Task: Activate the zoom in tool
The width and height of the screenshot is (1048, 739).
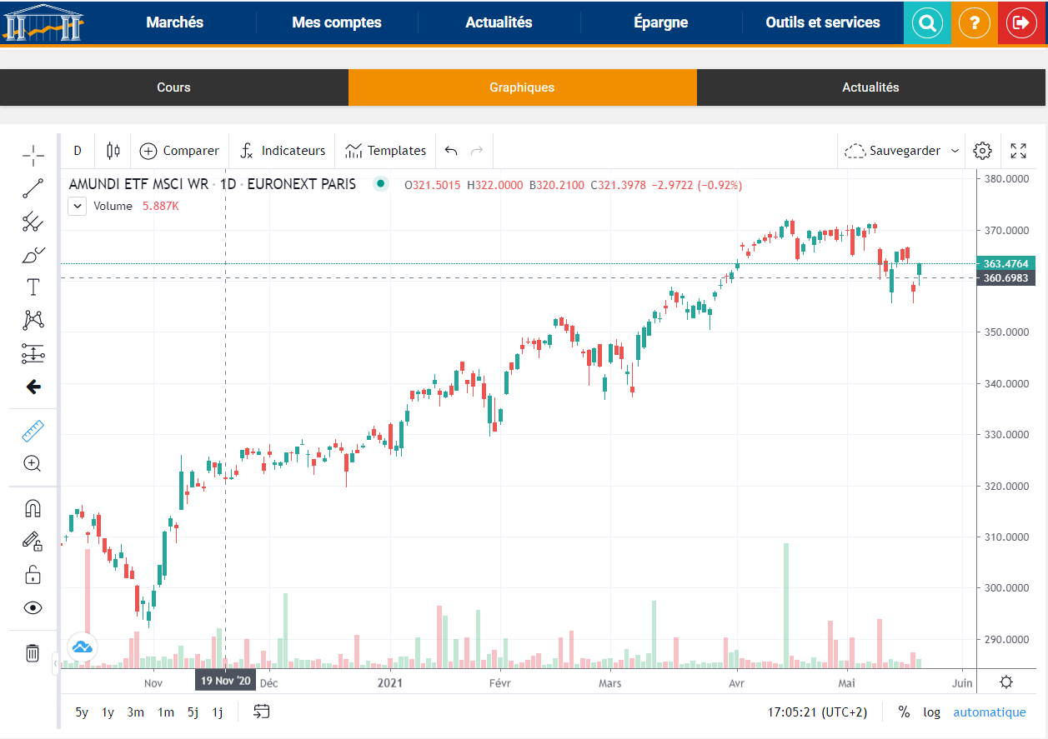Action: (33, 464)
